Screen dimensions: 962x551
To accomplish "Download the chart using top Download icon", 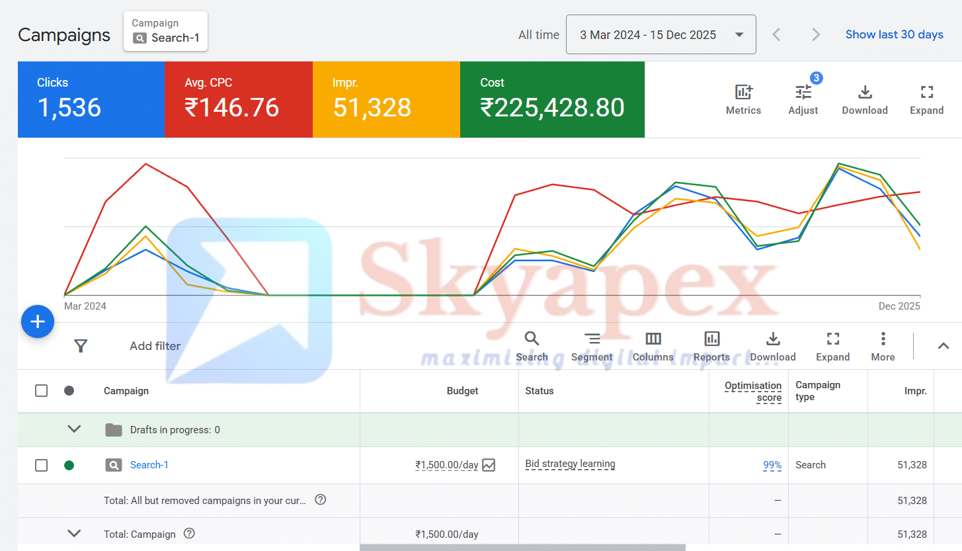I will pyautogui.click(x=864, y=93).
